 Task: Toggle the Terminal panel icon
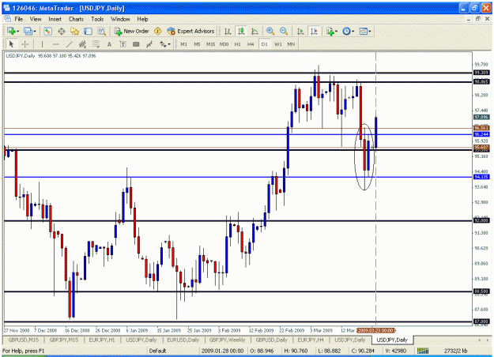(x=89, y=31)
